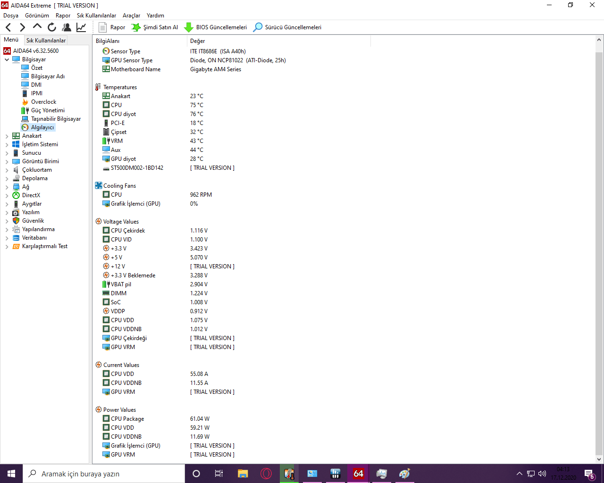
Task: Expand the Güvenlik tree node
Action: click(7, 221)
